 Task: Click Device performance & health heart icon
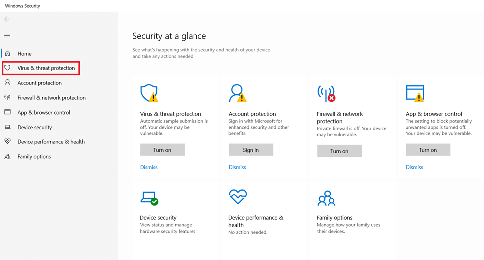pos(7,141)
